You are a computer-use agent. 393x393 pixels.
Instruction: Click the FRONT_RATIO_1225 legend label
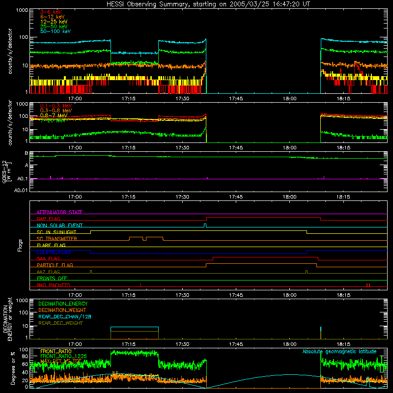(x=63, y=356)
